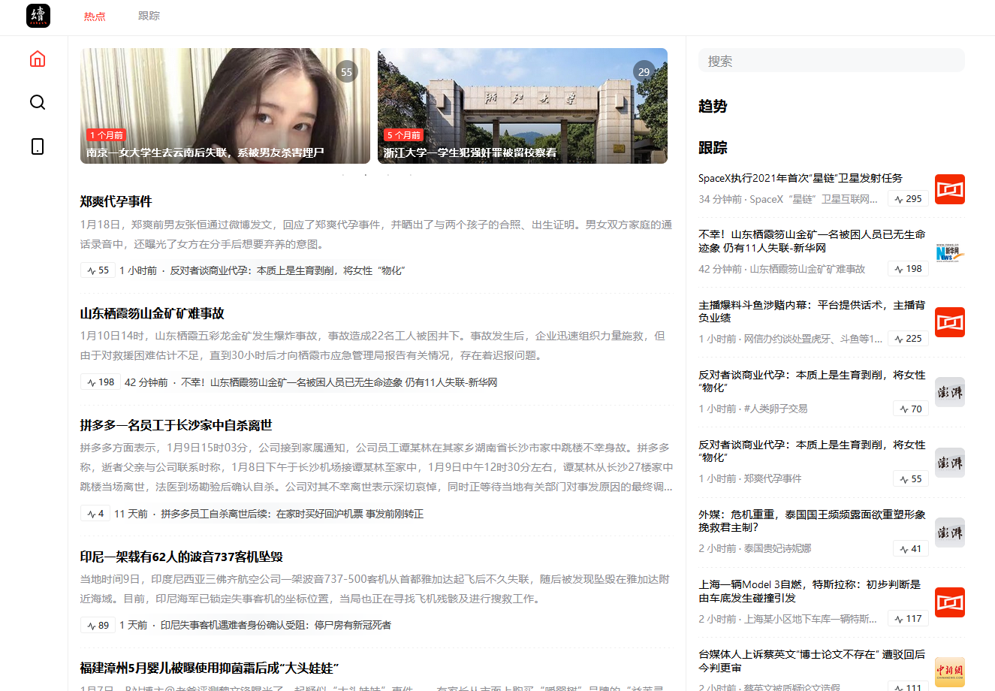Click the 89 activity badge under the 印尼 plane story
The height and width of the screenshot is (691, 995).
pos(98,625)
